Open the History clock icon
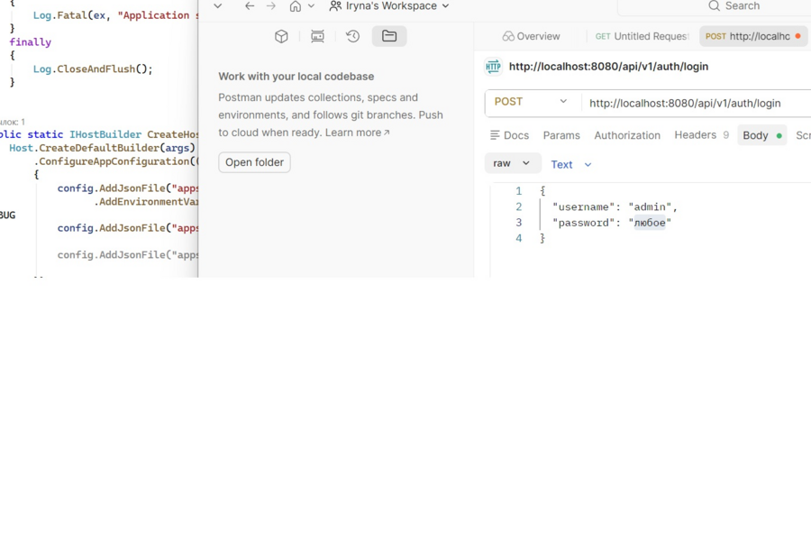Viewport: 811px width, 541px height. coord(352,36)
